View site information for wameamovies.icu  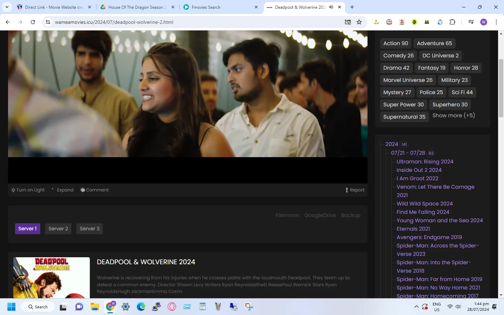[x=48, y=22]
